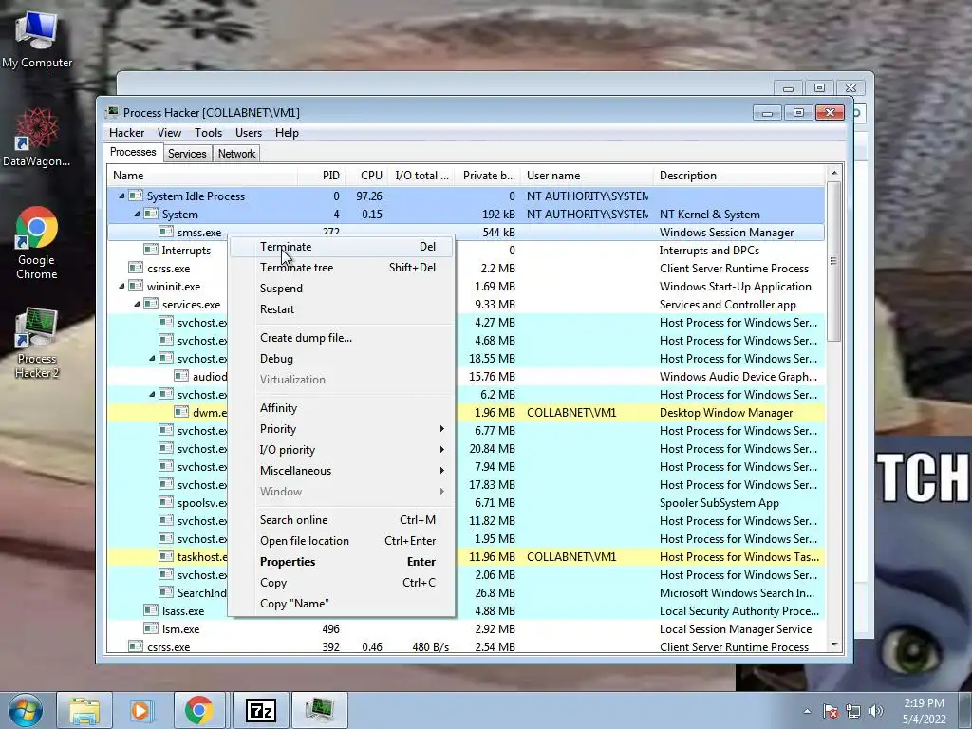Open the Hacker menu

point(126,133)
